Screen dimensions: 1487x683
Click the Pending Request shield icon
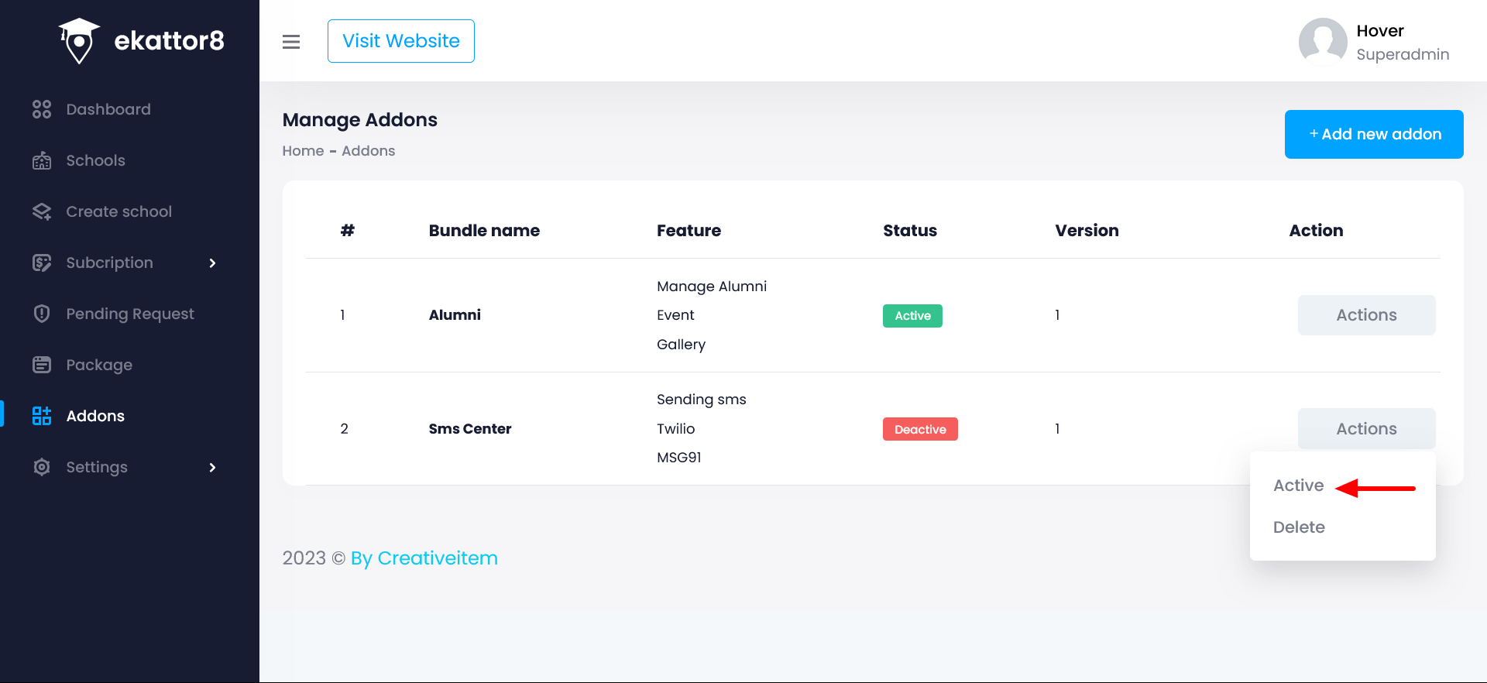click(42, 314)
